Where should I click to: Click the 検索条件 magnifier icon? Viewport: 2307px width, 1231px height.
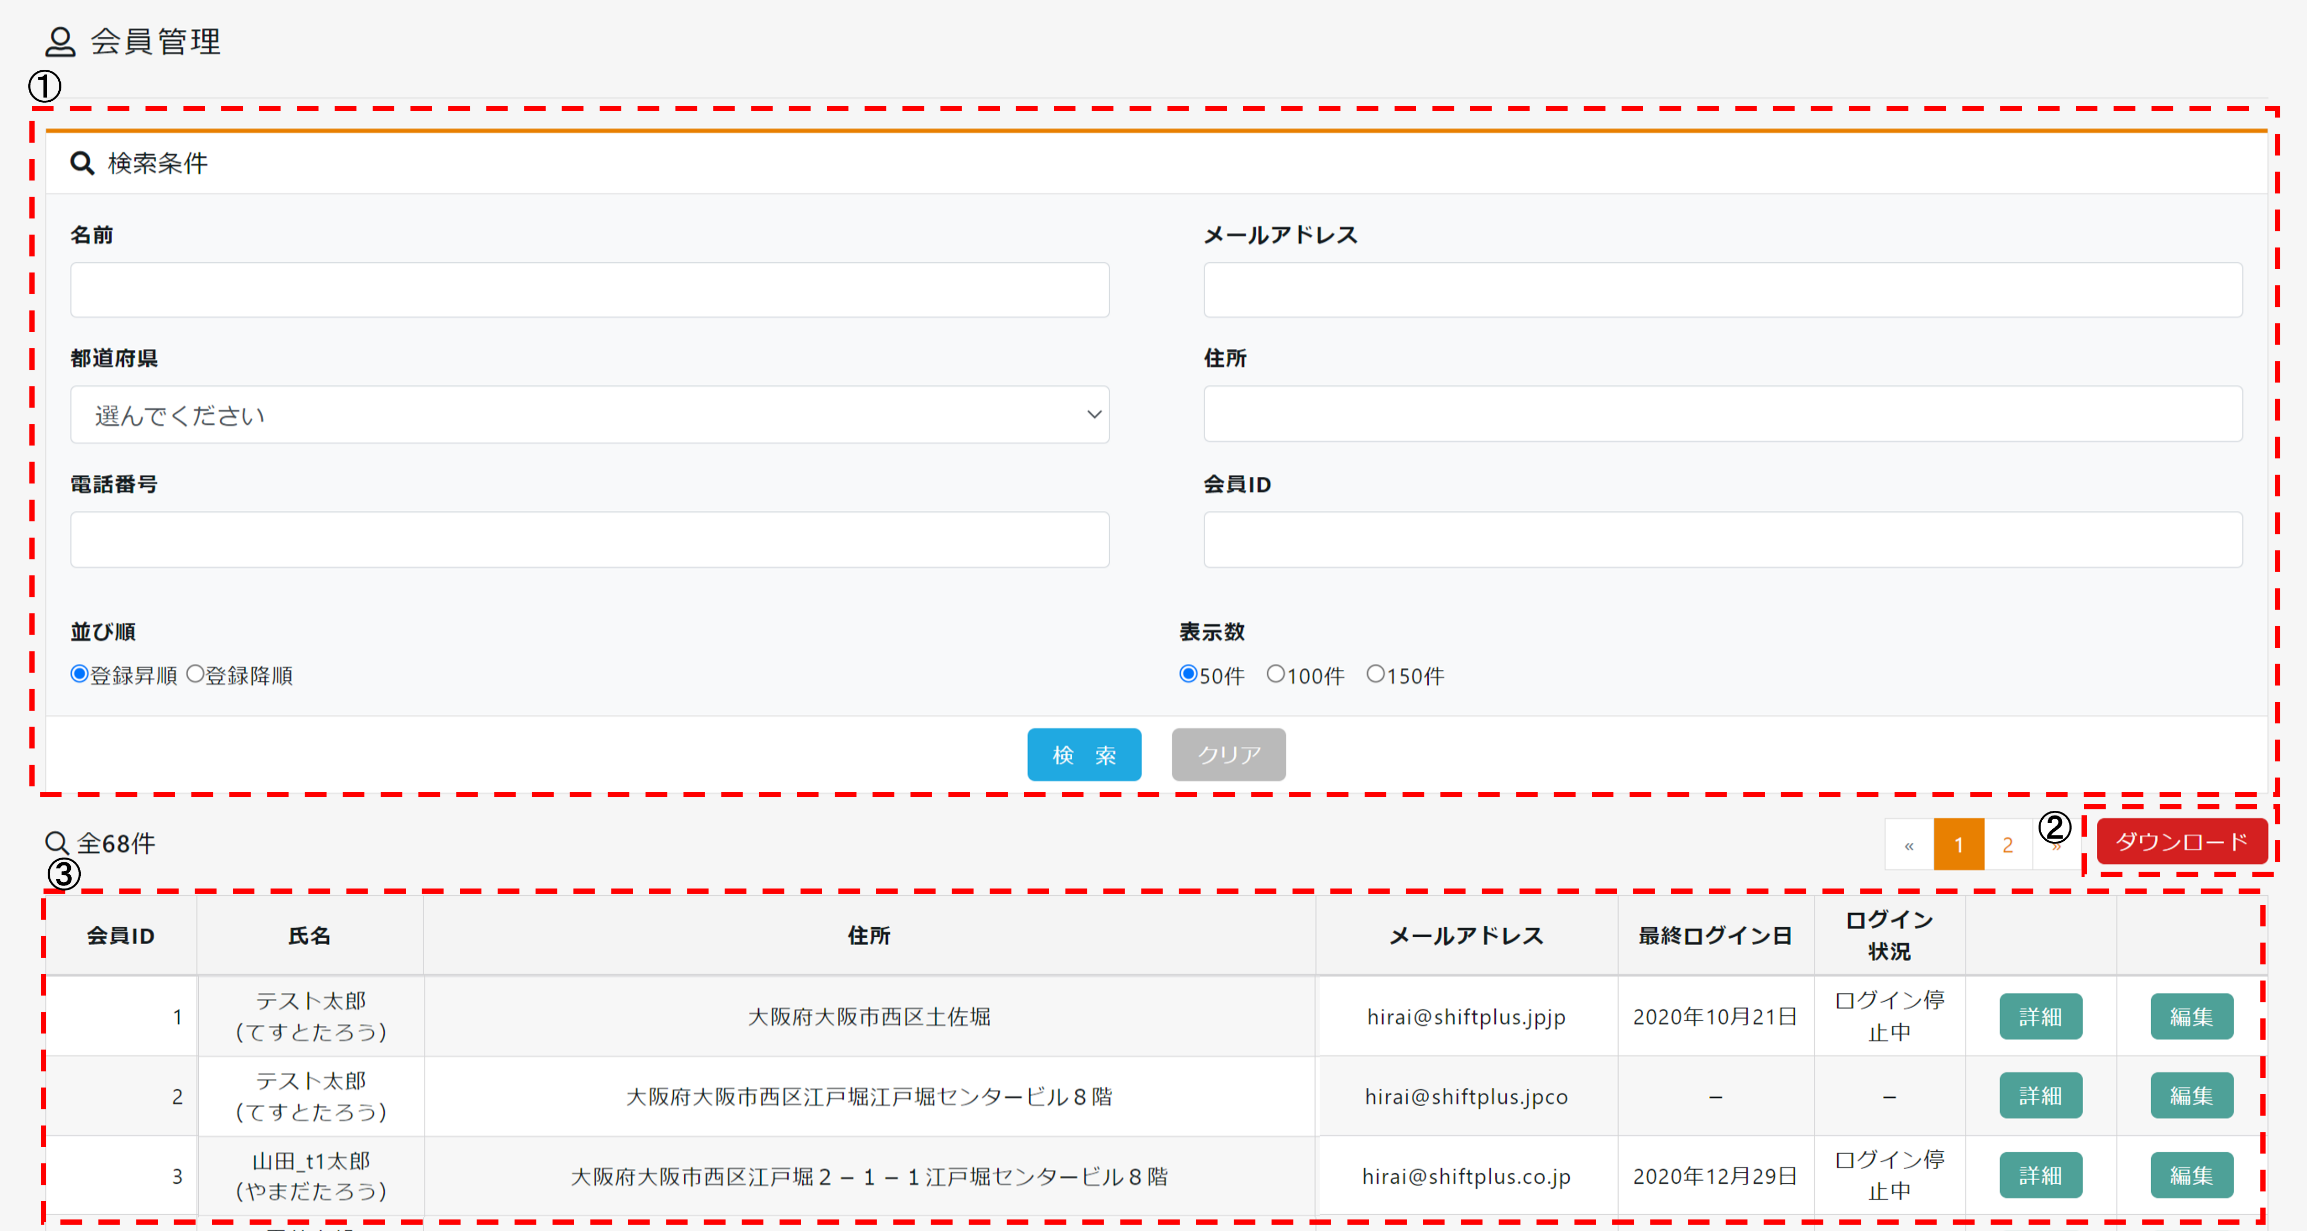click(x=82, y=163)
